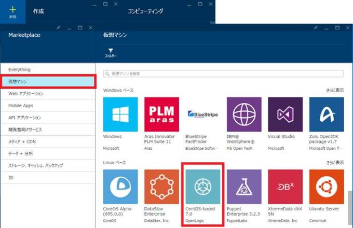Close the 作成 blade
The image size is (353, 228).
coord(116,4)
